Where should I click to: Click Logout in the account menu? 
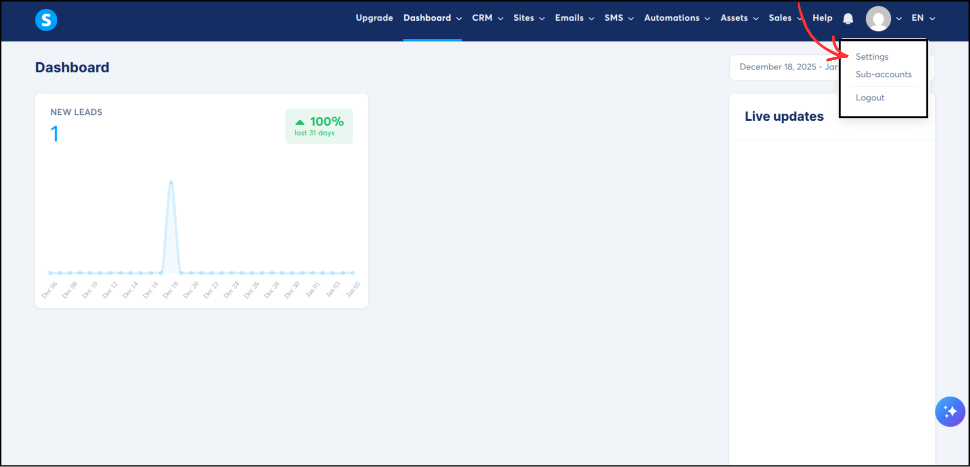coord(870,97)
